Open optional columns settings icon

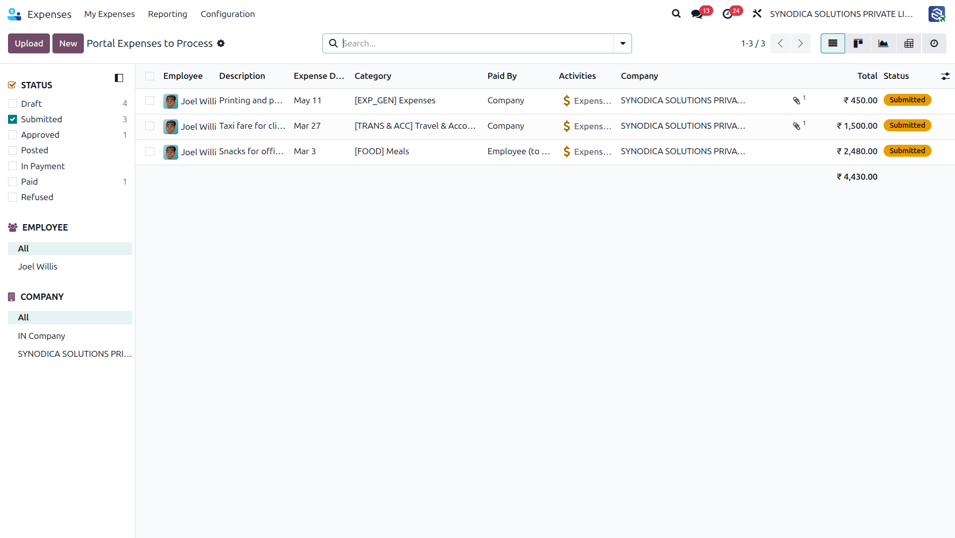[x=946, y=76]
